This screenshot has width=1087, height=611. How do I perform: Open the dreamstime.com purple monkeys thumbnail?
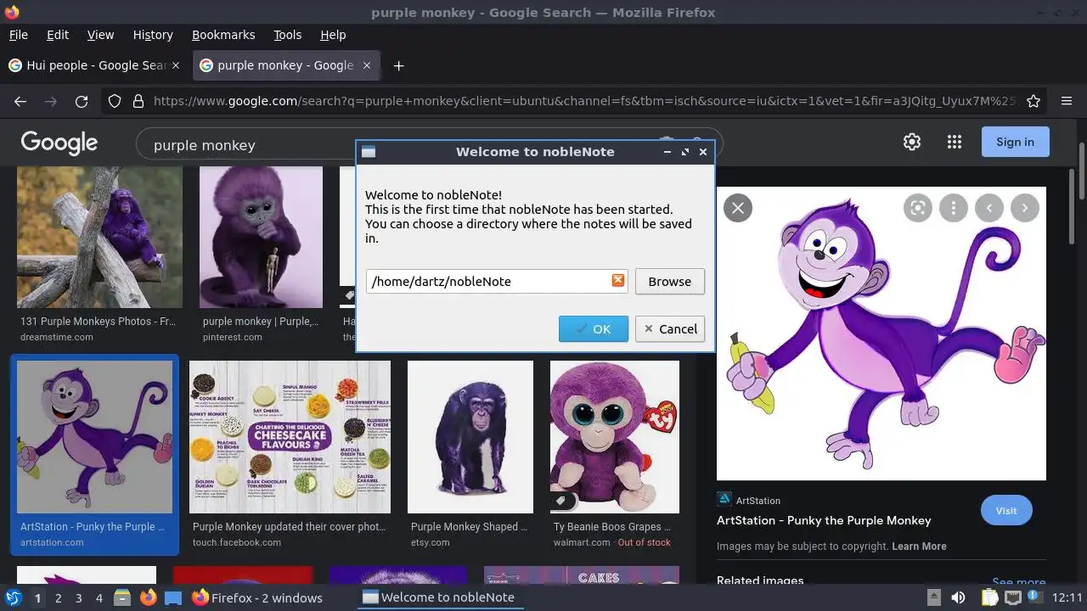[x=99, y=237]
